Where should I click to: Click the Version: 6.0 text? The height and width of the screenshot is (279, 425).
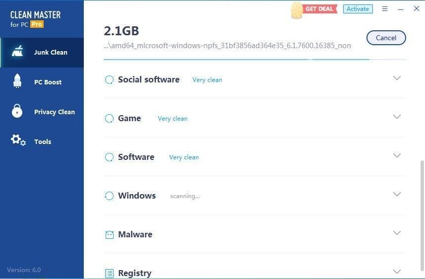point(24,270)
